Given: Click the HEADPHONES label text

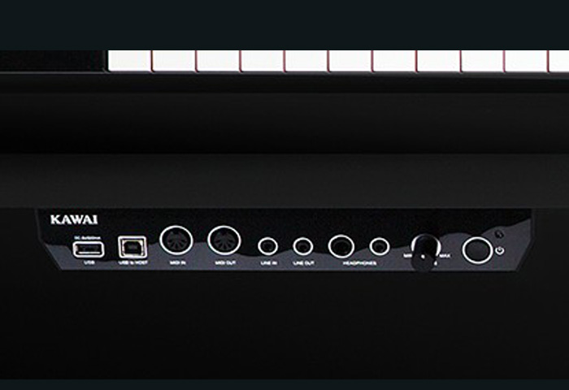Looking at the screenshot, I should click(x=359, y=263).
